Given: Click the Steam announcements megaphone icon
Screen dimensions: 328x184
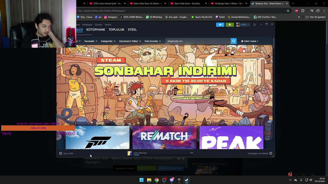Looking at the screenshot, I should point(220,25).
